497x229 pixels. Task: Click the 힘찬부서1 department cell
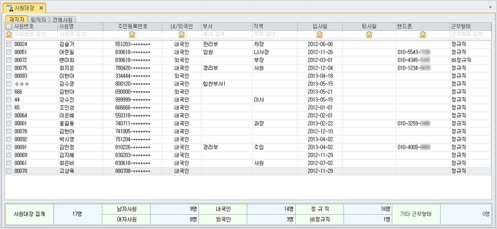pos(227,84)
